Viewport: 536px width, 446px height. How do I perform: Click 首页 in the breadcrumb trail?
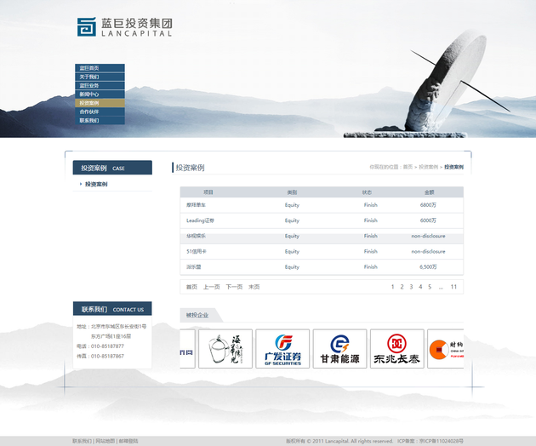[408, 167]
